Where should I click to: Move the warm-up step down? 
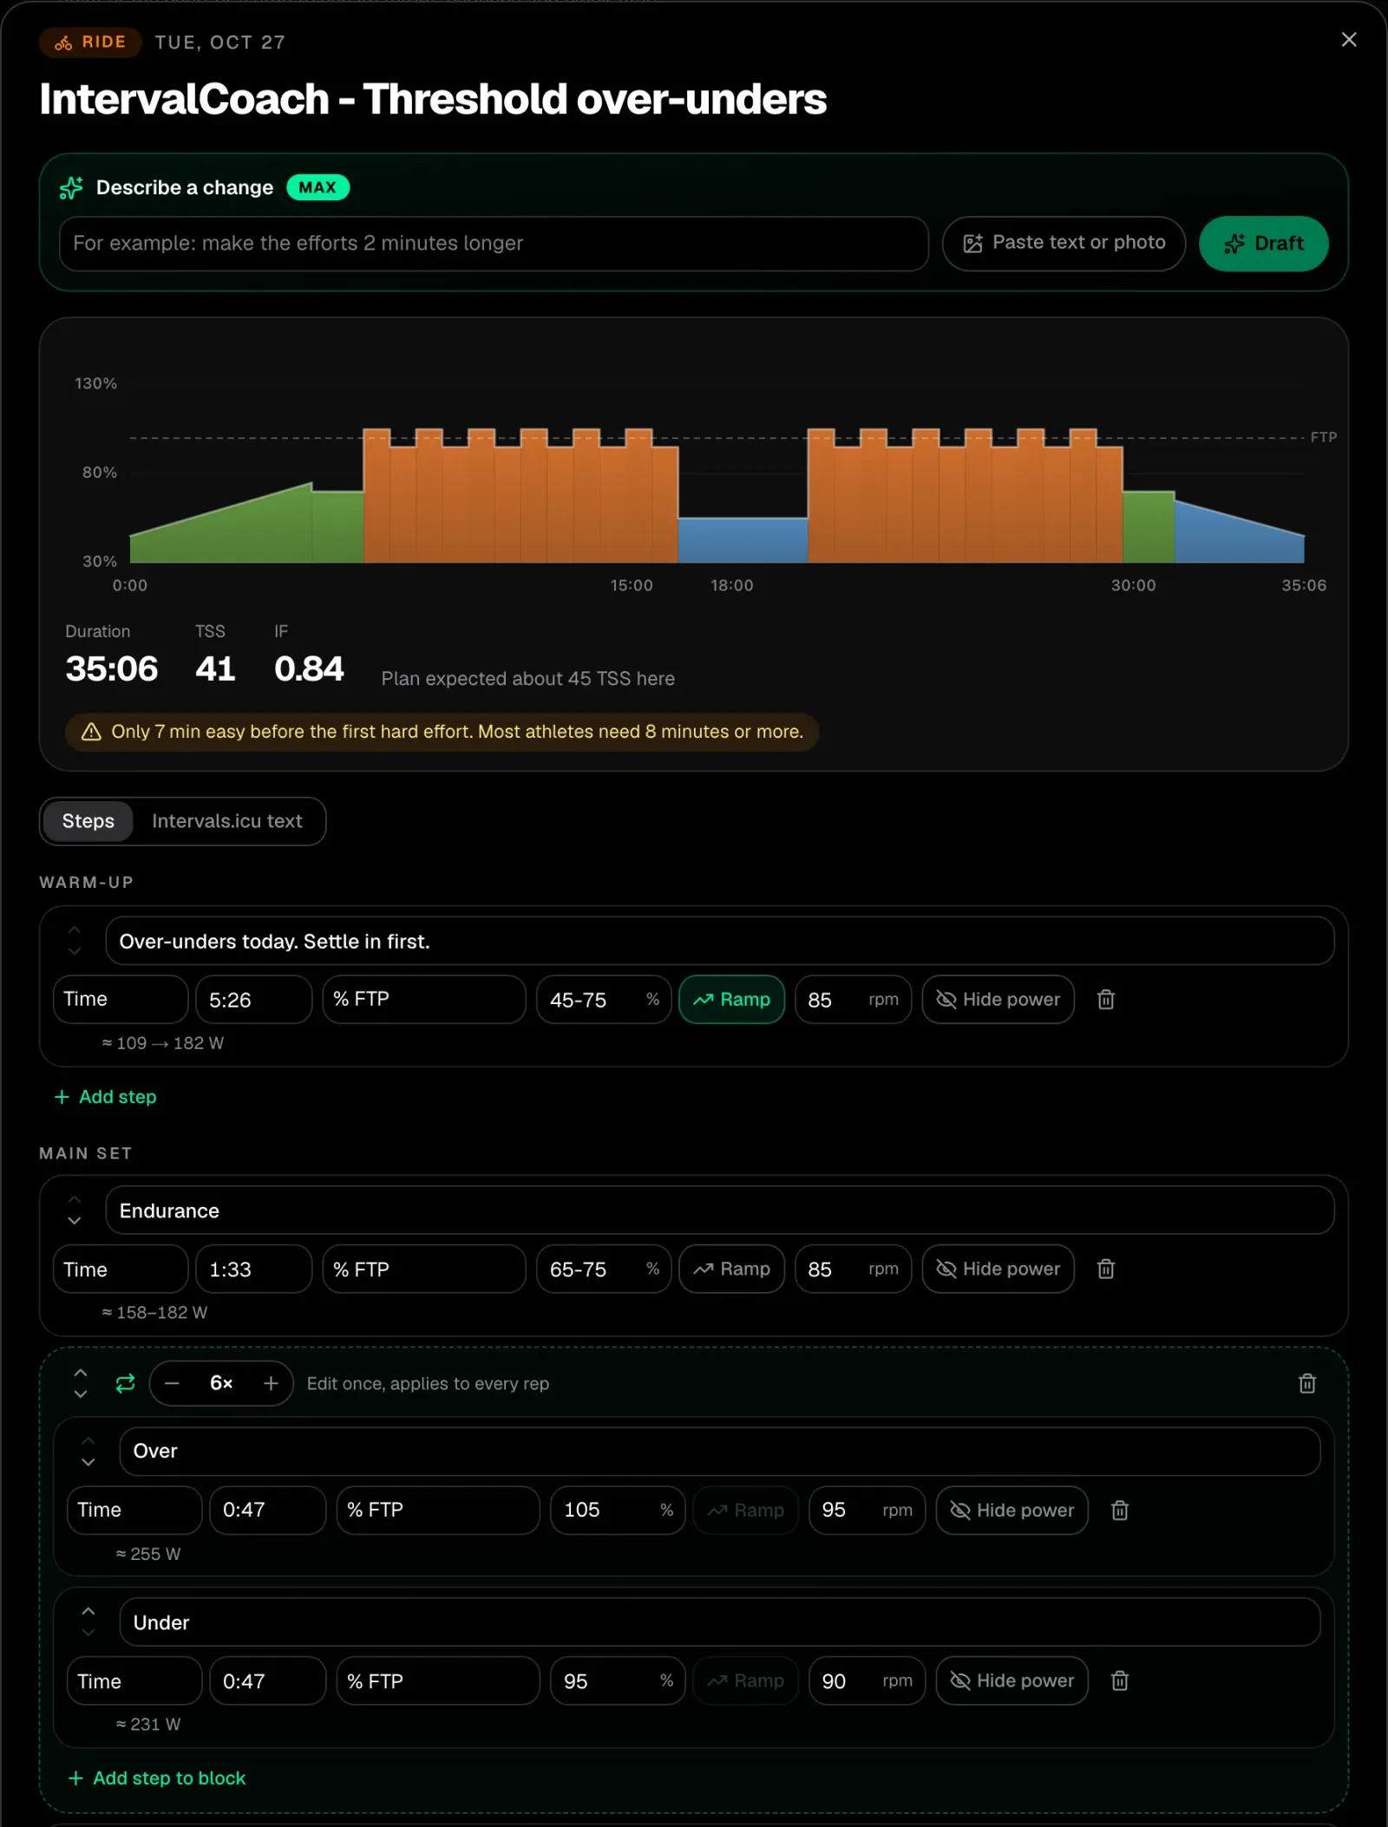click(75, 951)
